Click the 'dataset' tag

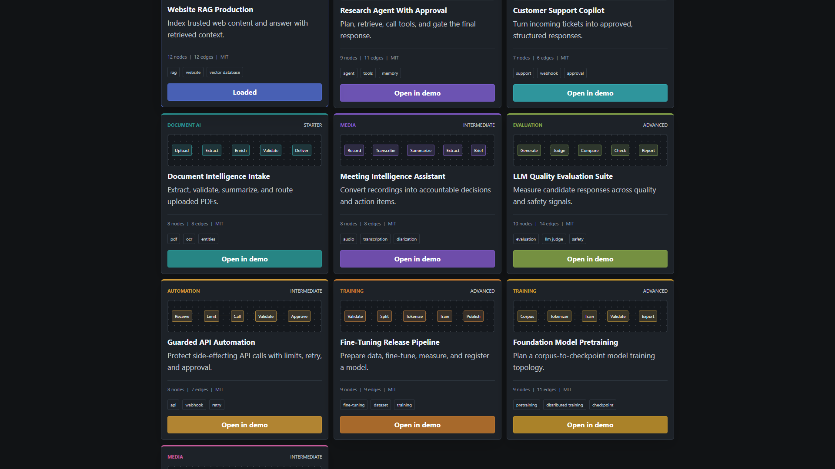click(381, 405)
